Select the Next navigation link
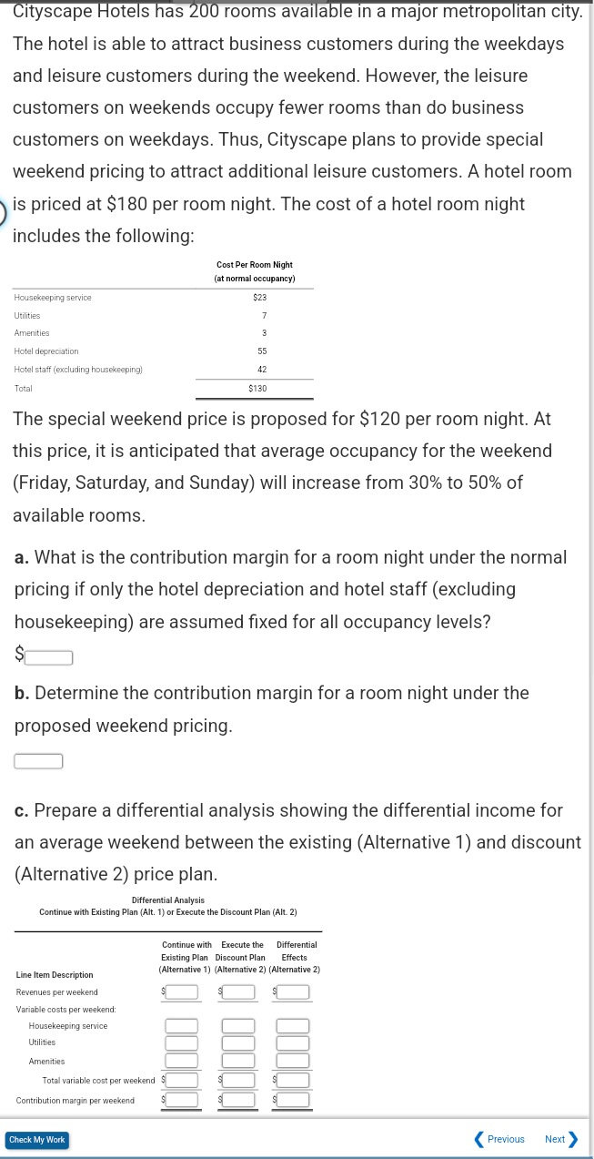Screen dimensions: 594x1159 553,1139
